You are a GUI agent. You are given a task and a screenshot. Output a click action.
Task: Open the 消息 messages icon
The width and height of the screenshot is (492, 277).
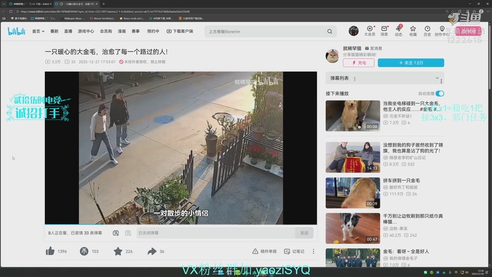384,31
